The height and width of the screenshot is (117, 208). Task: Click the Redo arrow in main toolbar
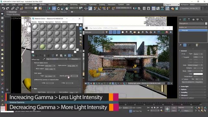click(8, 8)
